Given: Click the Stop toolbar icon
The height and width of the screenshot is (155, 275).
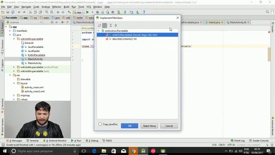Looking at the screenshot, I should click(113, 12).
